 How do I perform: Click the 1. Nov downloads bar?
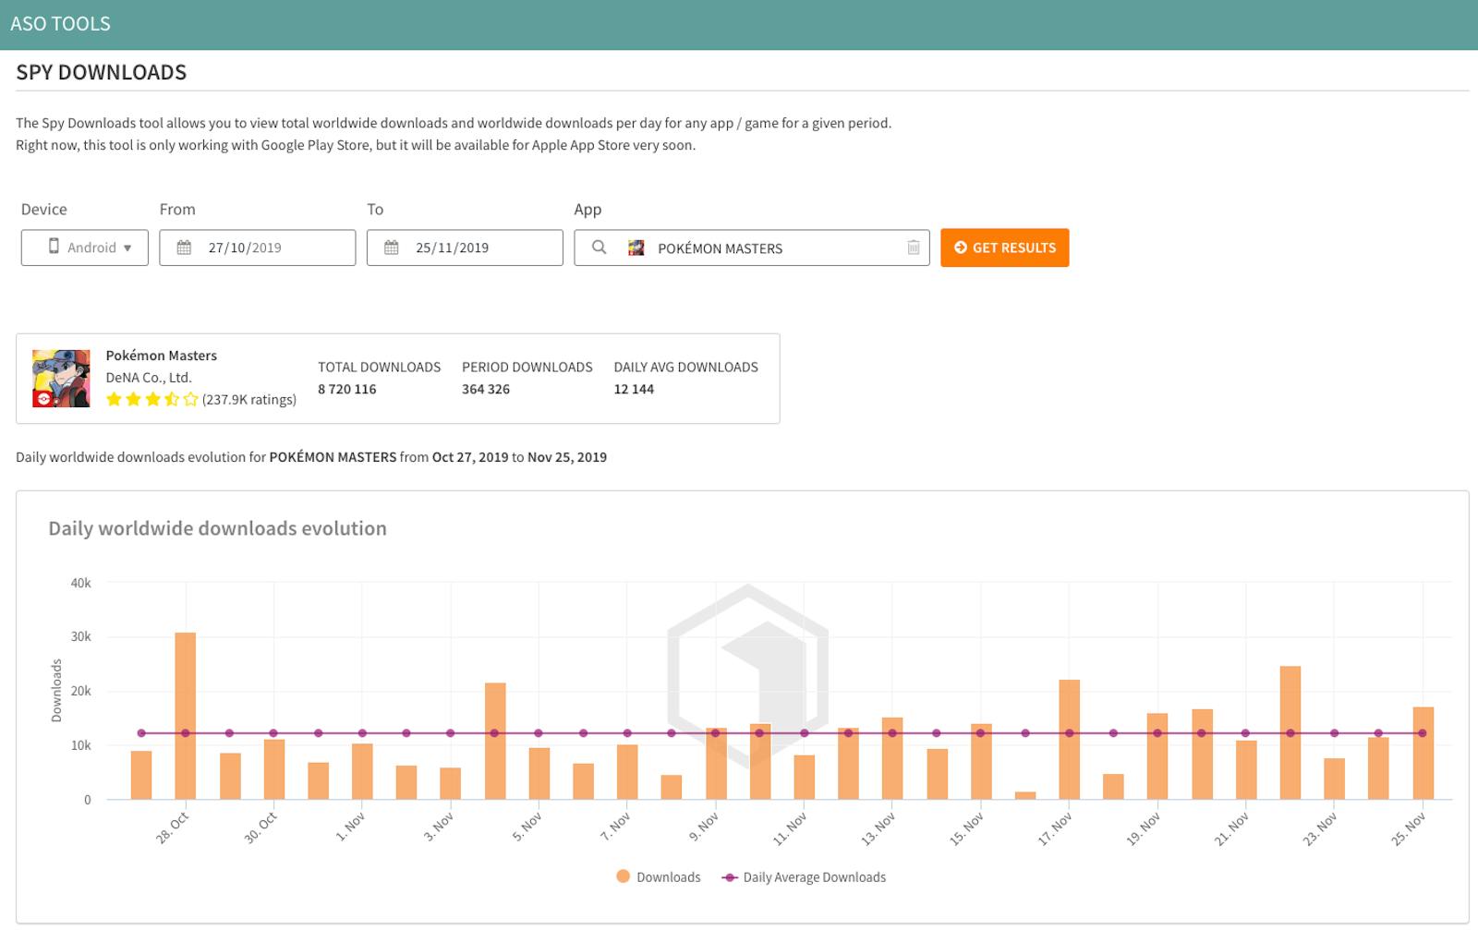362,771
